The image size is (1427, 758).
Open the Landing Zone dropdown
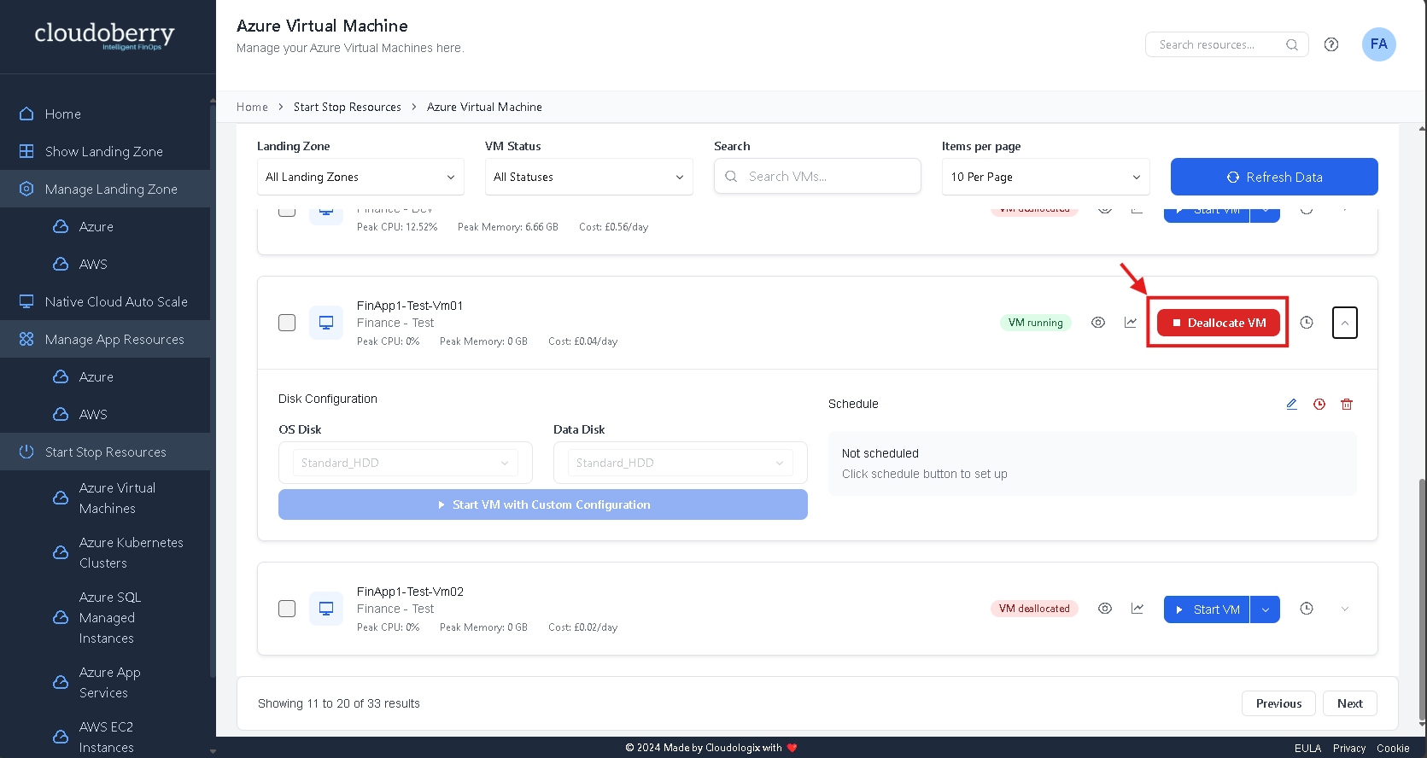click(360, 177)
